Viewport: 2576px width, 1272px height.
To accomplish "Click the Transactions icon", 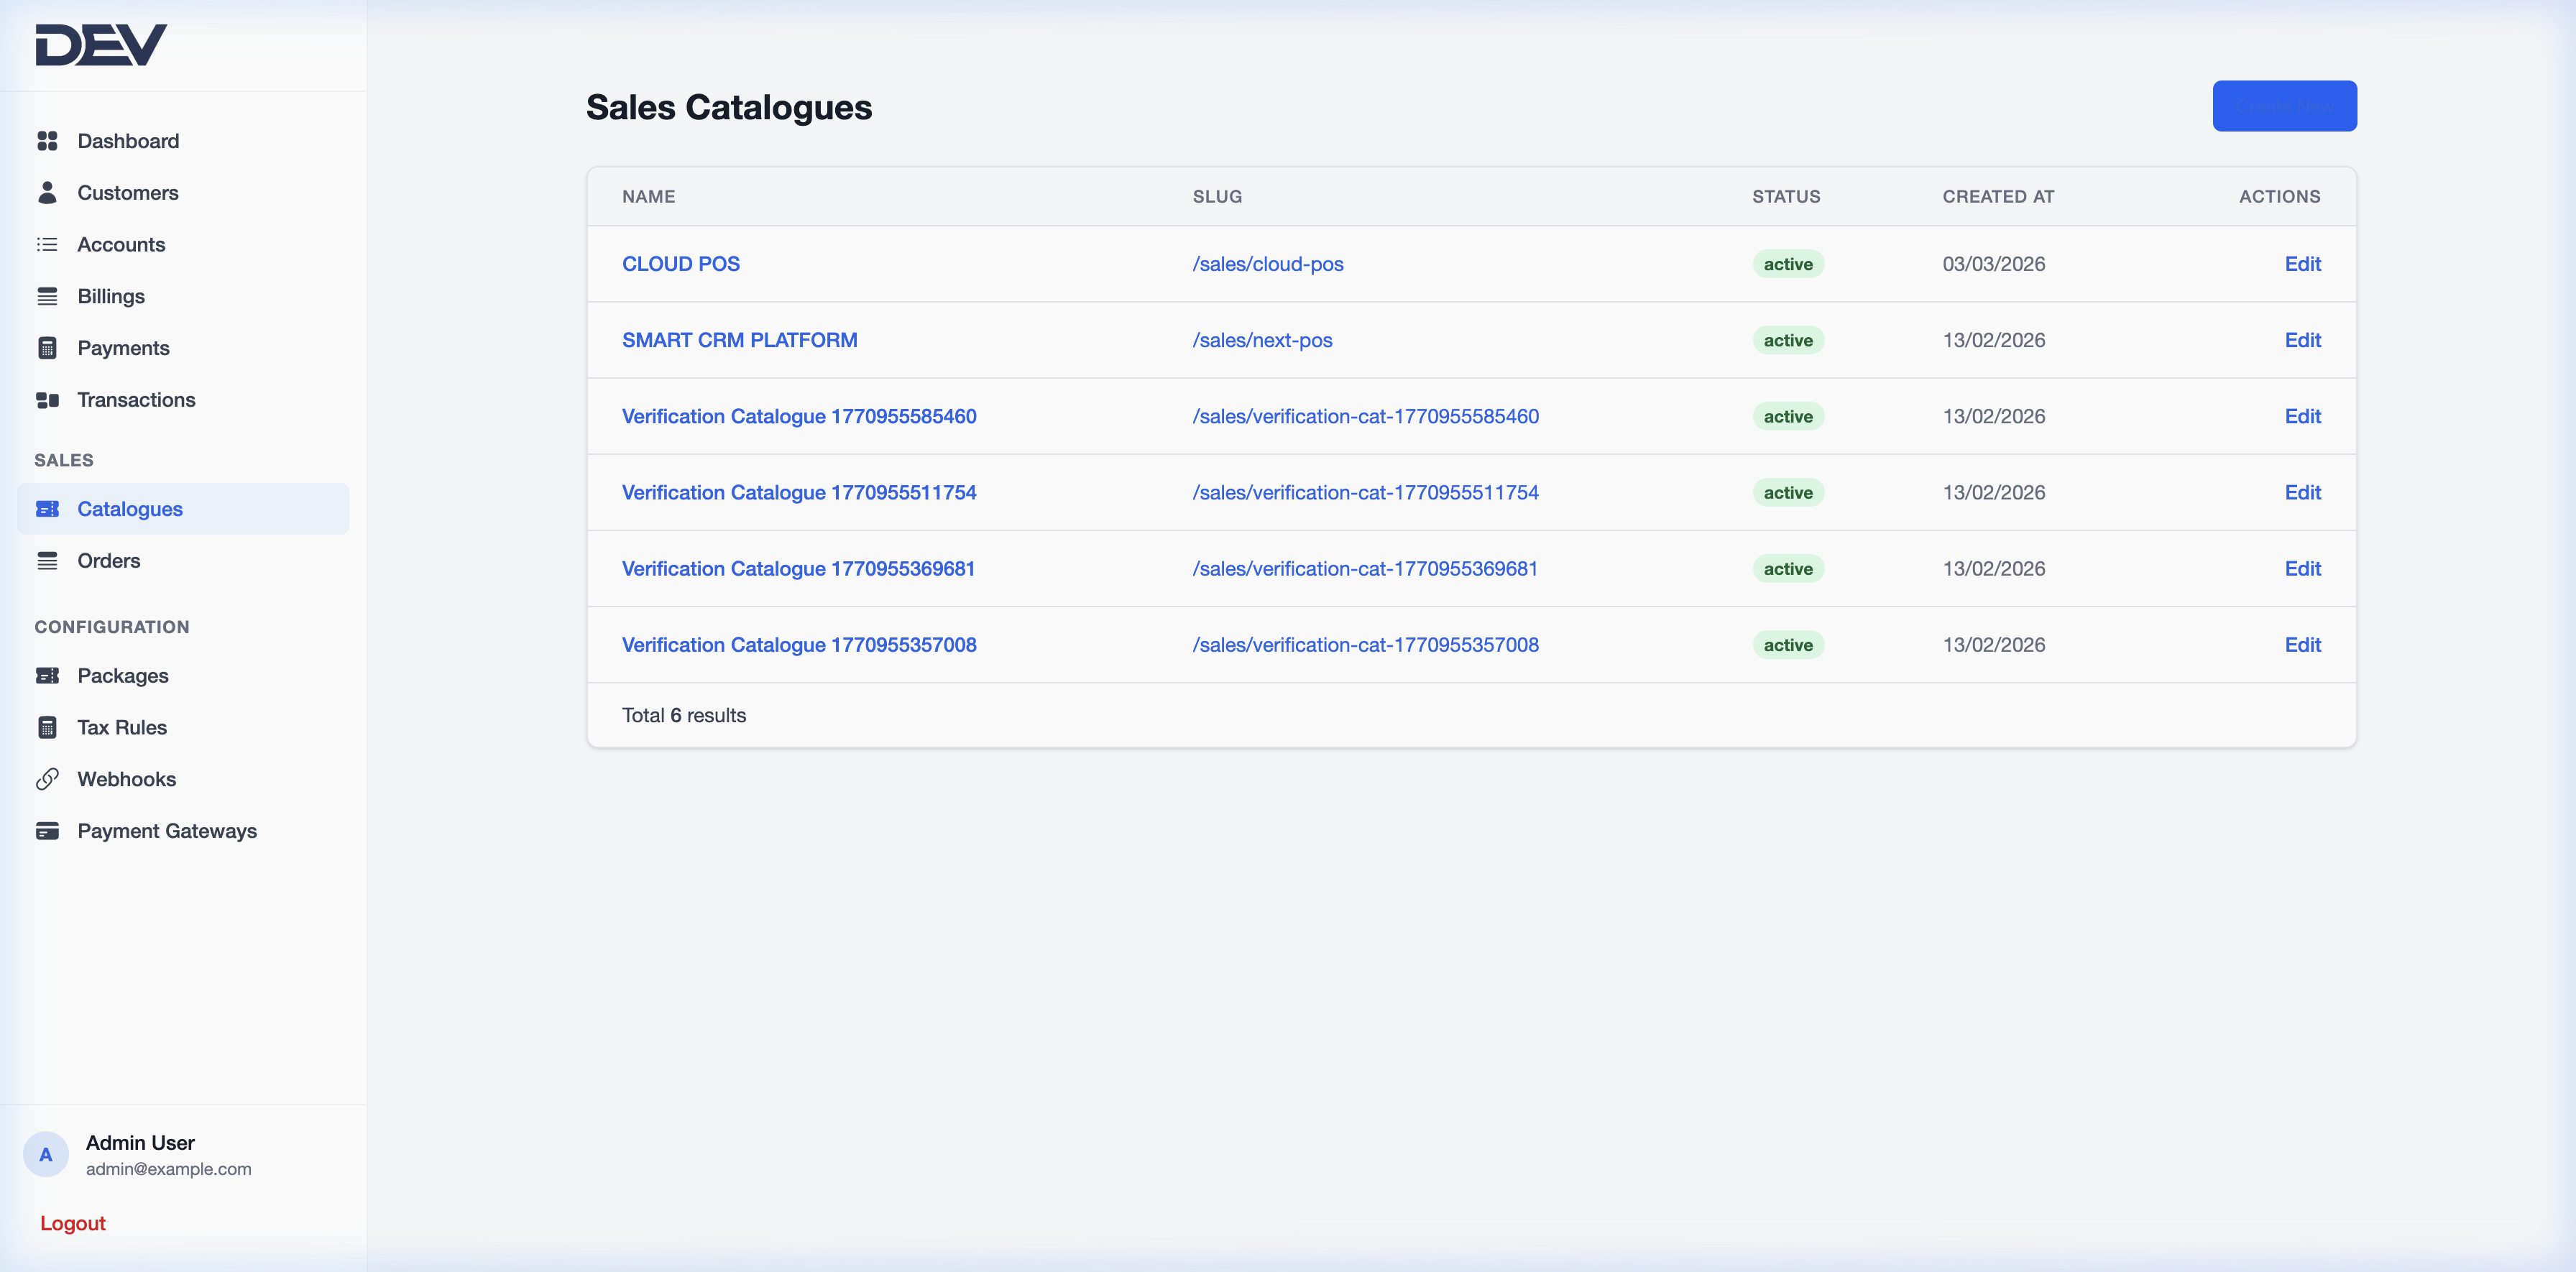I will (x=48, y=399).
